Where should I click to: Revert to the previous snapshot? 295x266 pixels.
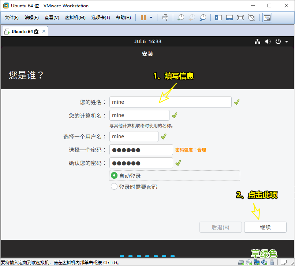click(x=192, y=18)
